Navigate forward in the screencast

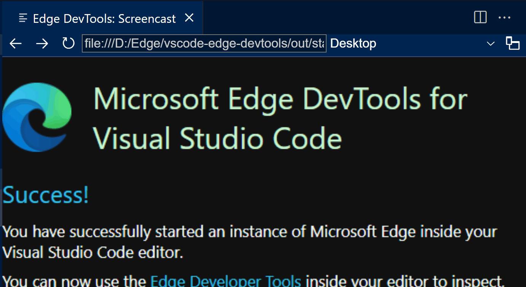pyautogui.click(x=42, y=43)
